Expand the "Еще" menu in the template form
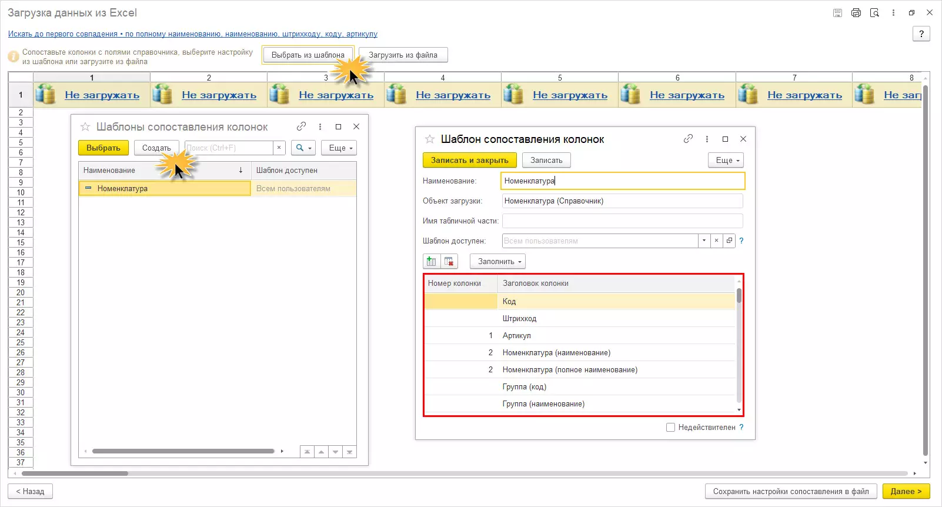Viewport: 942px width, 507px height. point(726,160)
